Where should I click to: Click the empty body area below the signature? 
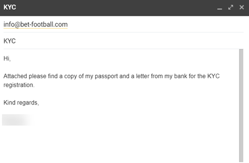pos(121,144)
